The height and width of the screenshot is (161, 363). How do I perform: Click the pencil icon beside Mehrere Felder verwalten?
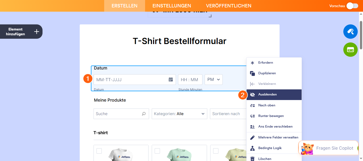point(252,137)
